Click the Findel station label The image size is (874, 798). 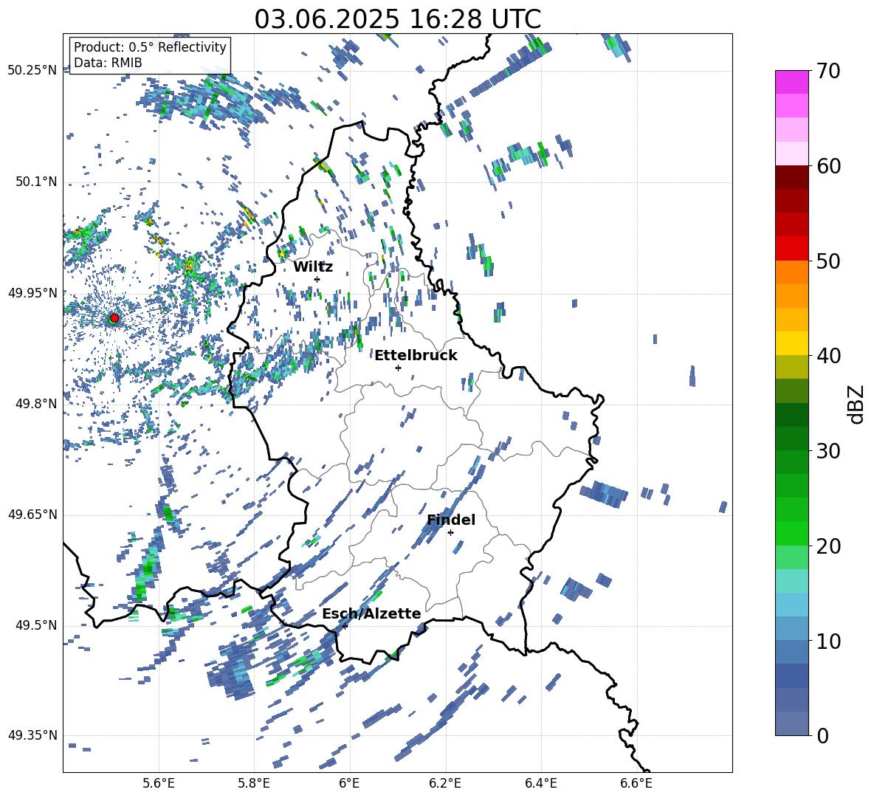(x=451, y=520)
